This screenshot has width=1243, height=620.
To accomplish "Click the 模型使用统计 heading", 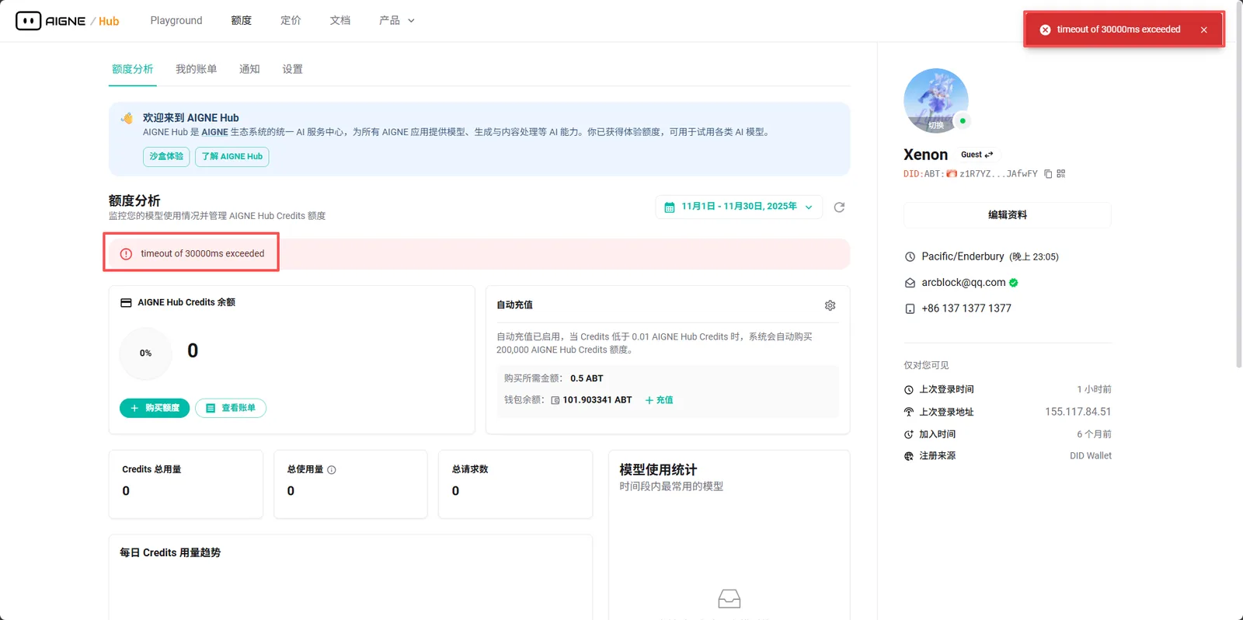I will (658, 470).
